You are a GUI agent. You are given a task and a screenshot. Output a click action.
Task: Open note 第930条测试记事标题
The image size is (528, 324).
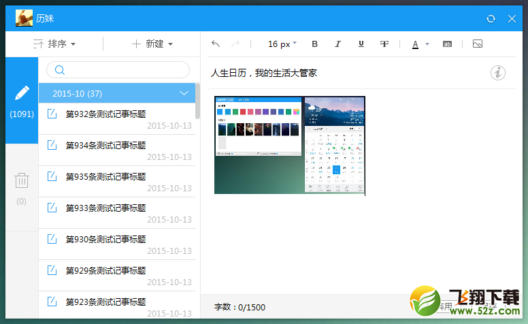[117, 244]
